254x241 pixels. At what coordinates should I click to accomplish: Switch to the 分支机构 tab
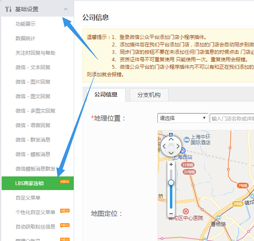149,95
